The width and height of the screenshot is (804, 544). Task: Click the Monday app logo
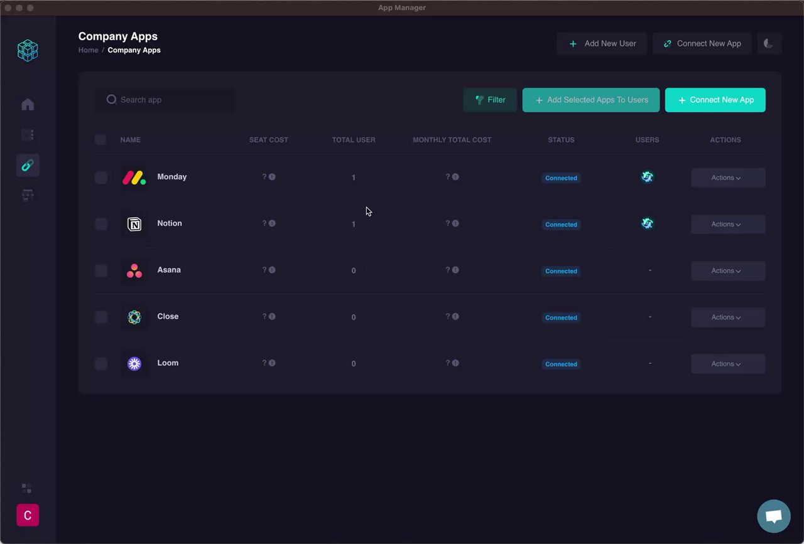point(134,178)
